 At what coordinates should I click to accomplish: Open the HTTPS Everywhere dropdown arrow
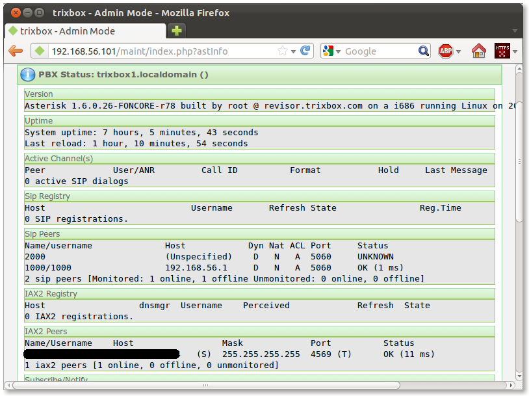click(515, 51)
